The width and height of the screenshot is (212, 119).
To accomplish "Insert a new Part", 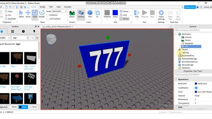I will coord(90,14).
